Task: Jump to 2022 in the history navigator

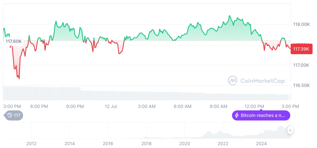Action: pos(223,143)
